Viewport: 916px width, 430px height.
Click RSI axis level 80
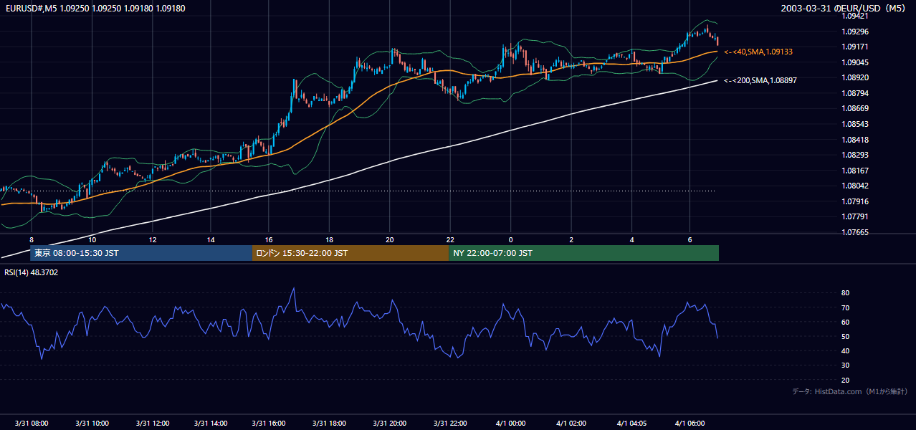[846, 293]
